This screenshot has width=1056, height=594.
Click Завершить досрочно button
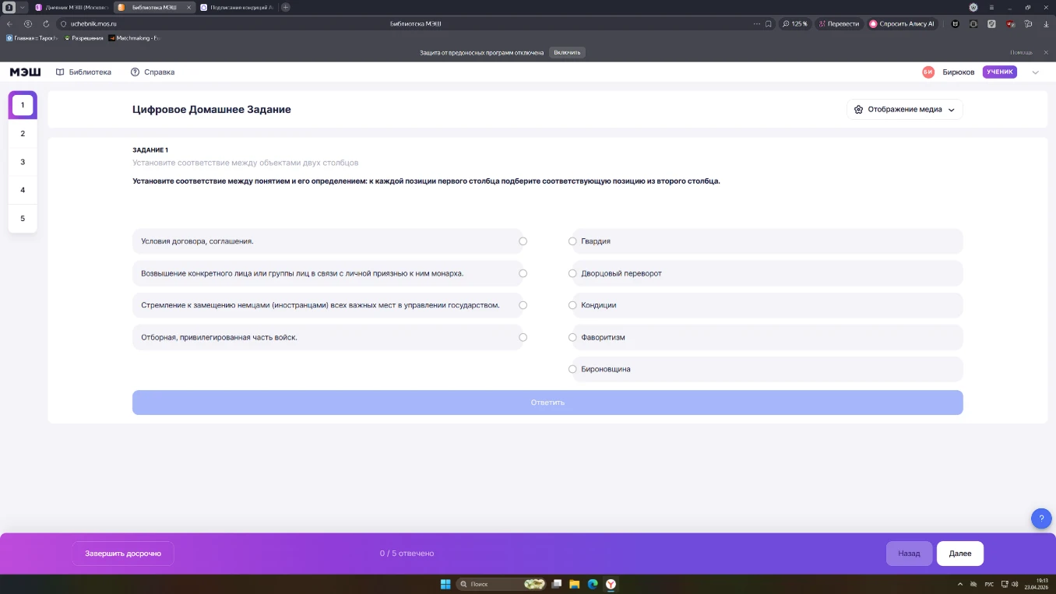click(x=123, y=554)
